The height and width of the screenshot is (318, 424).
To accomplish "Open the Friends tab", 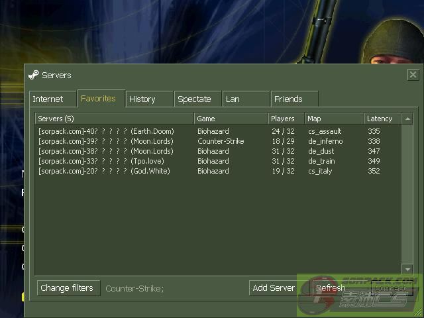I will pos(288,99).
